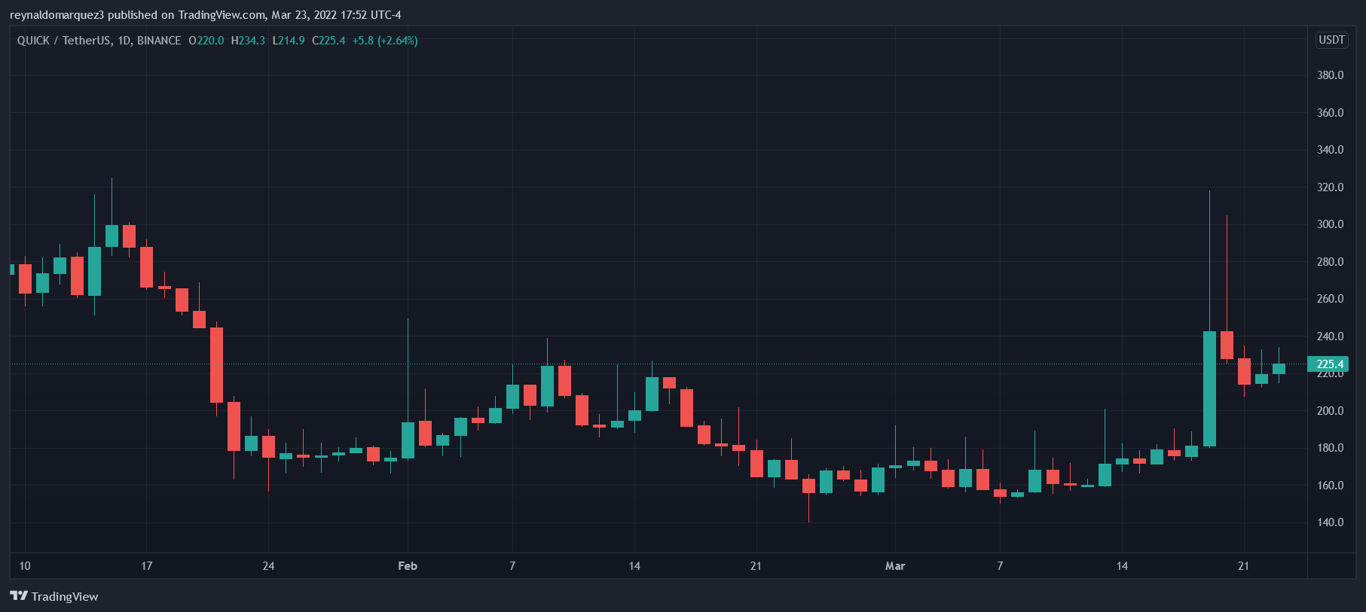Click the current price tag 225.4
The height and width of the screenshot is (612, 1366).
point(1329,364)
